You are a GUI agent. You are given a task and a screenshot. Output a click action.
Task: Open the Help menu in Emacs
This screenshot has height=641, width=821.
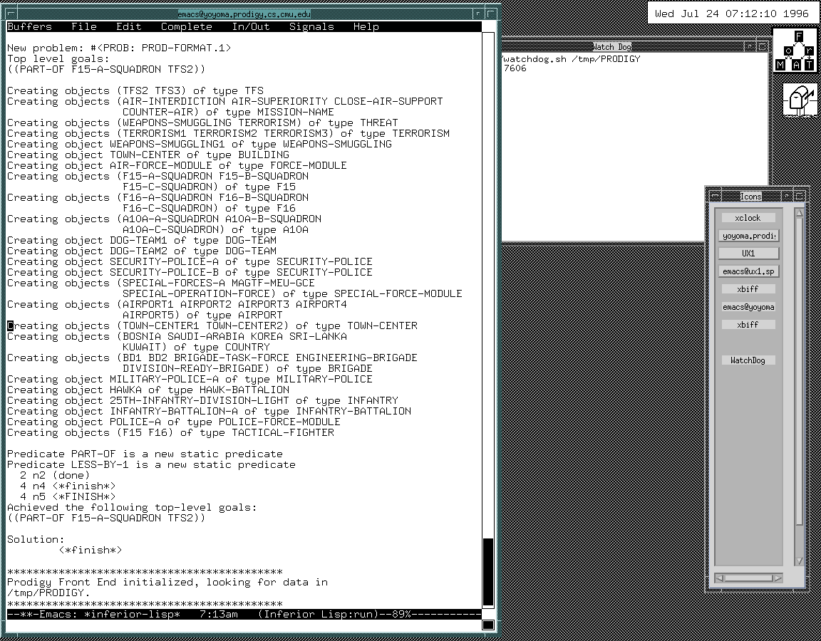click(x=366, y=26)
